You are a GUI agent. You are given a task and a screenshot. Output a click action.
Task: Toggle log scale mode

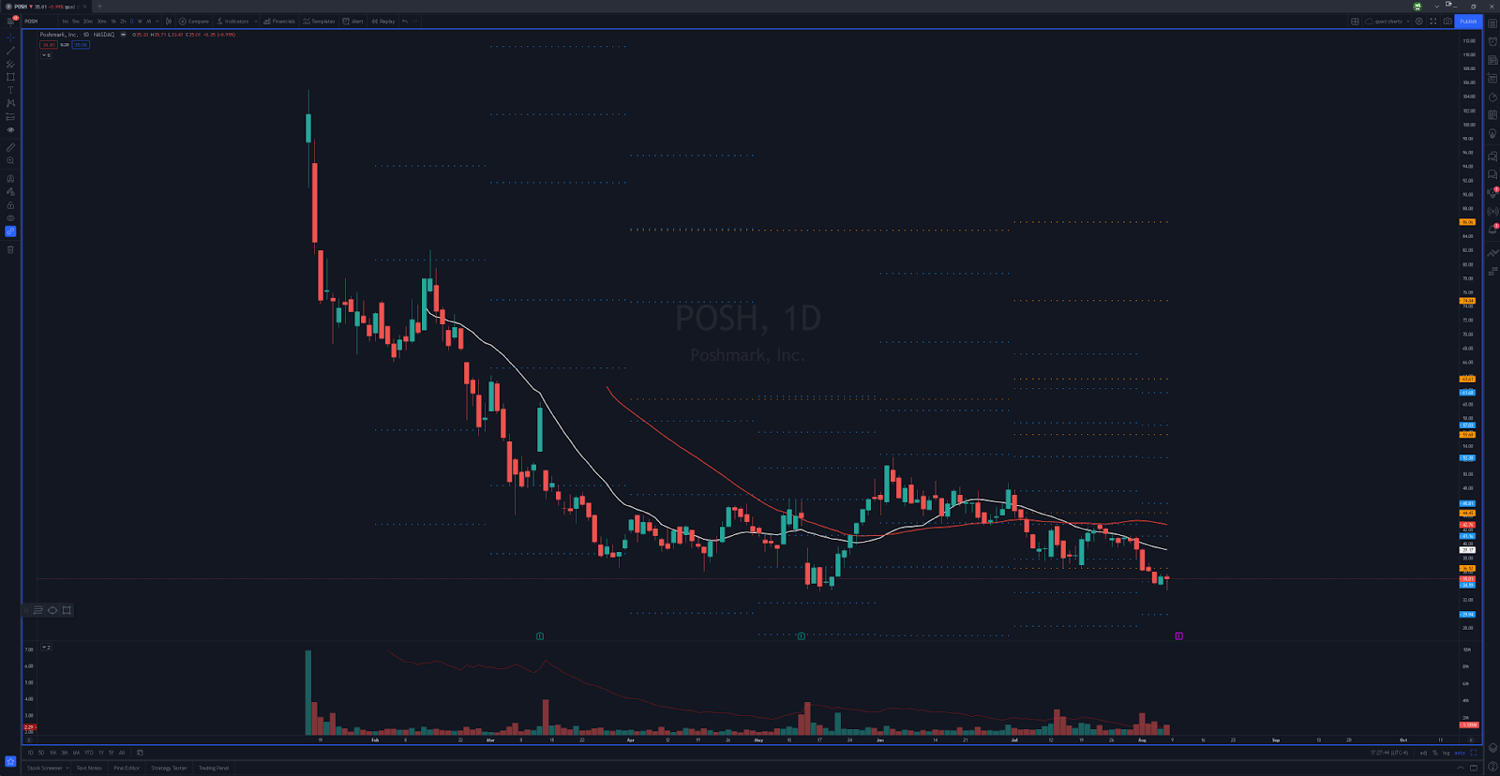(1446, 753)
